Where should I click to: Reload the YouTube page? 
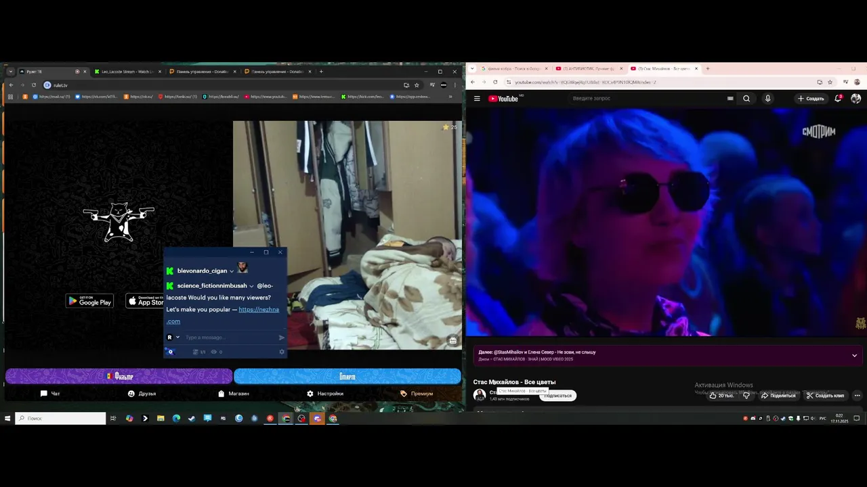[x=495, y=82]
